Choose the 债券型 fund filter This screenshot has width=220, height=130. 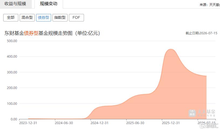(x=44, y=18)
